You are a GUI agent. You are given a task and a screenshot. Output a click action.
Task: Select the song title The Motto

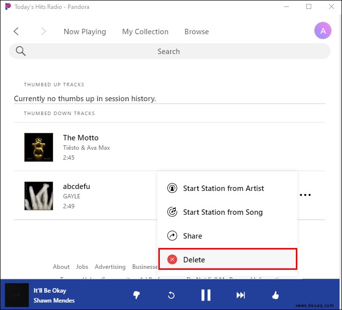click(x=81, y=138)
